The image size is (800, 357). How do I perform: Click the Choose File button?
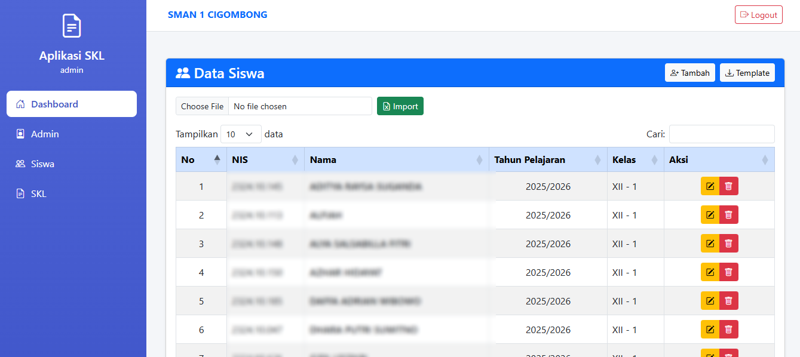[x=202, y=106]
